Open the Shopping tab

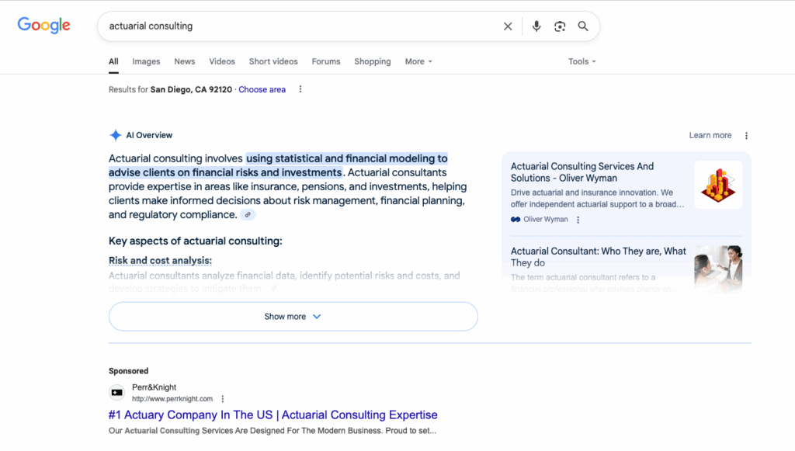[373, 62]
